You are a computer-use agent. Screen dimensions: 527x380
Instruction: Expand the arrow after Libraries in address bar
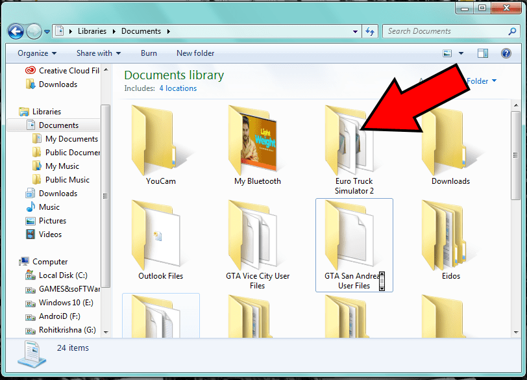coord(114,32)
